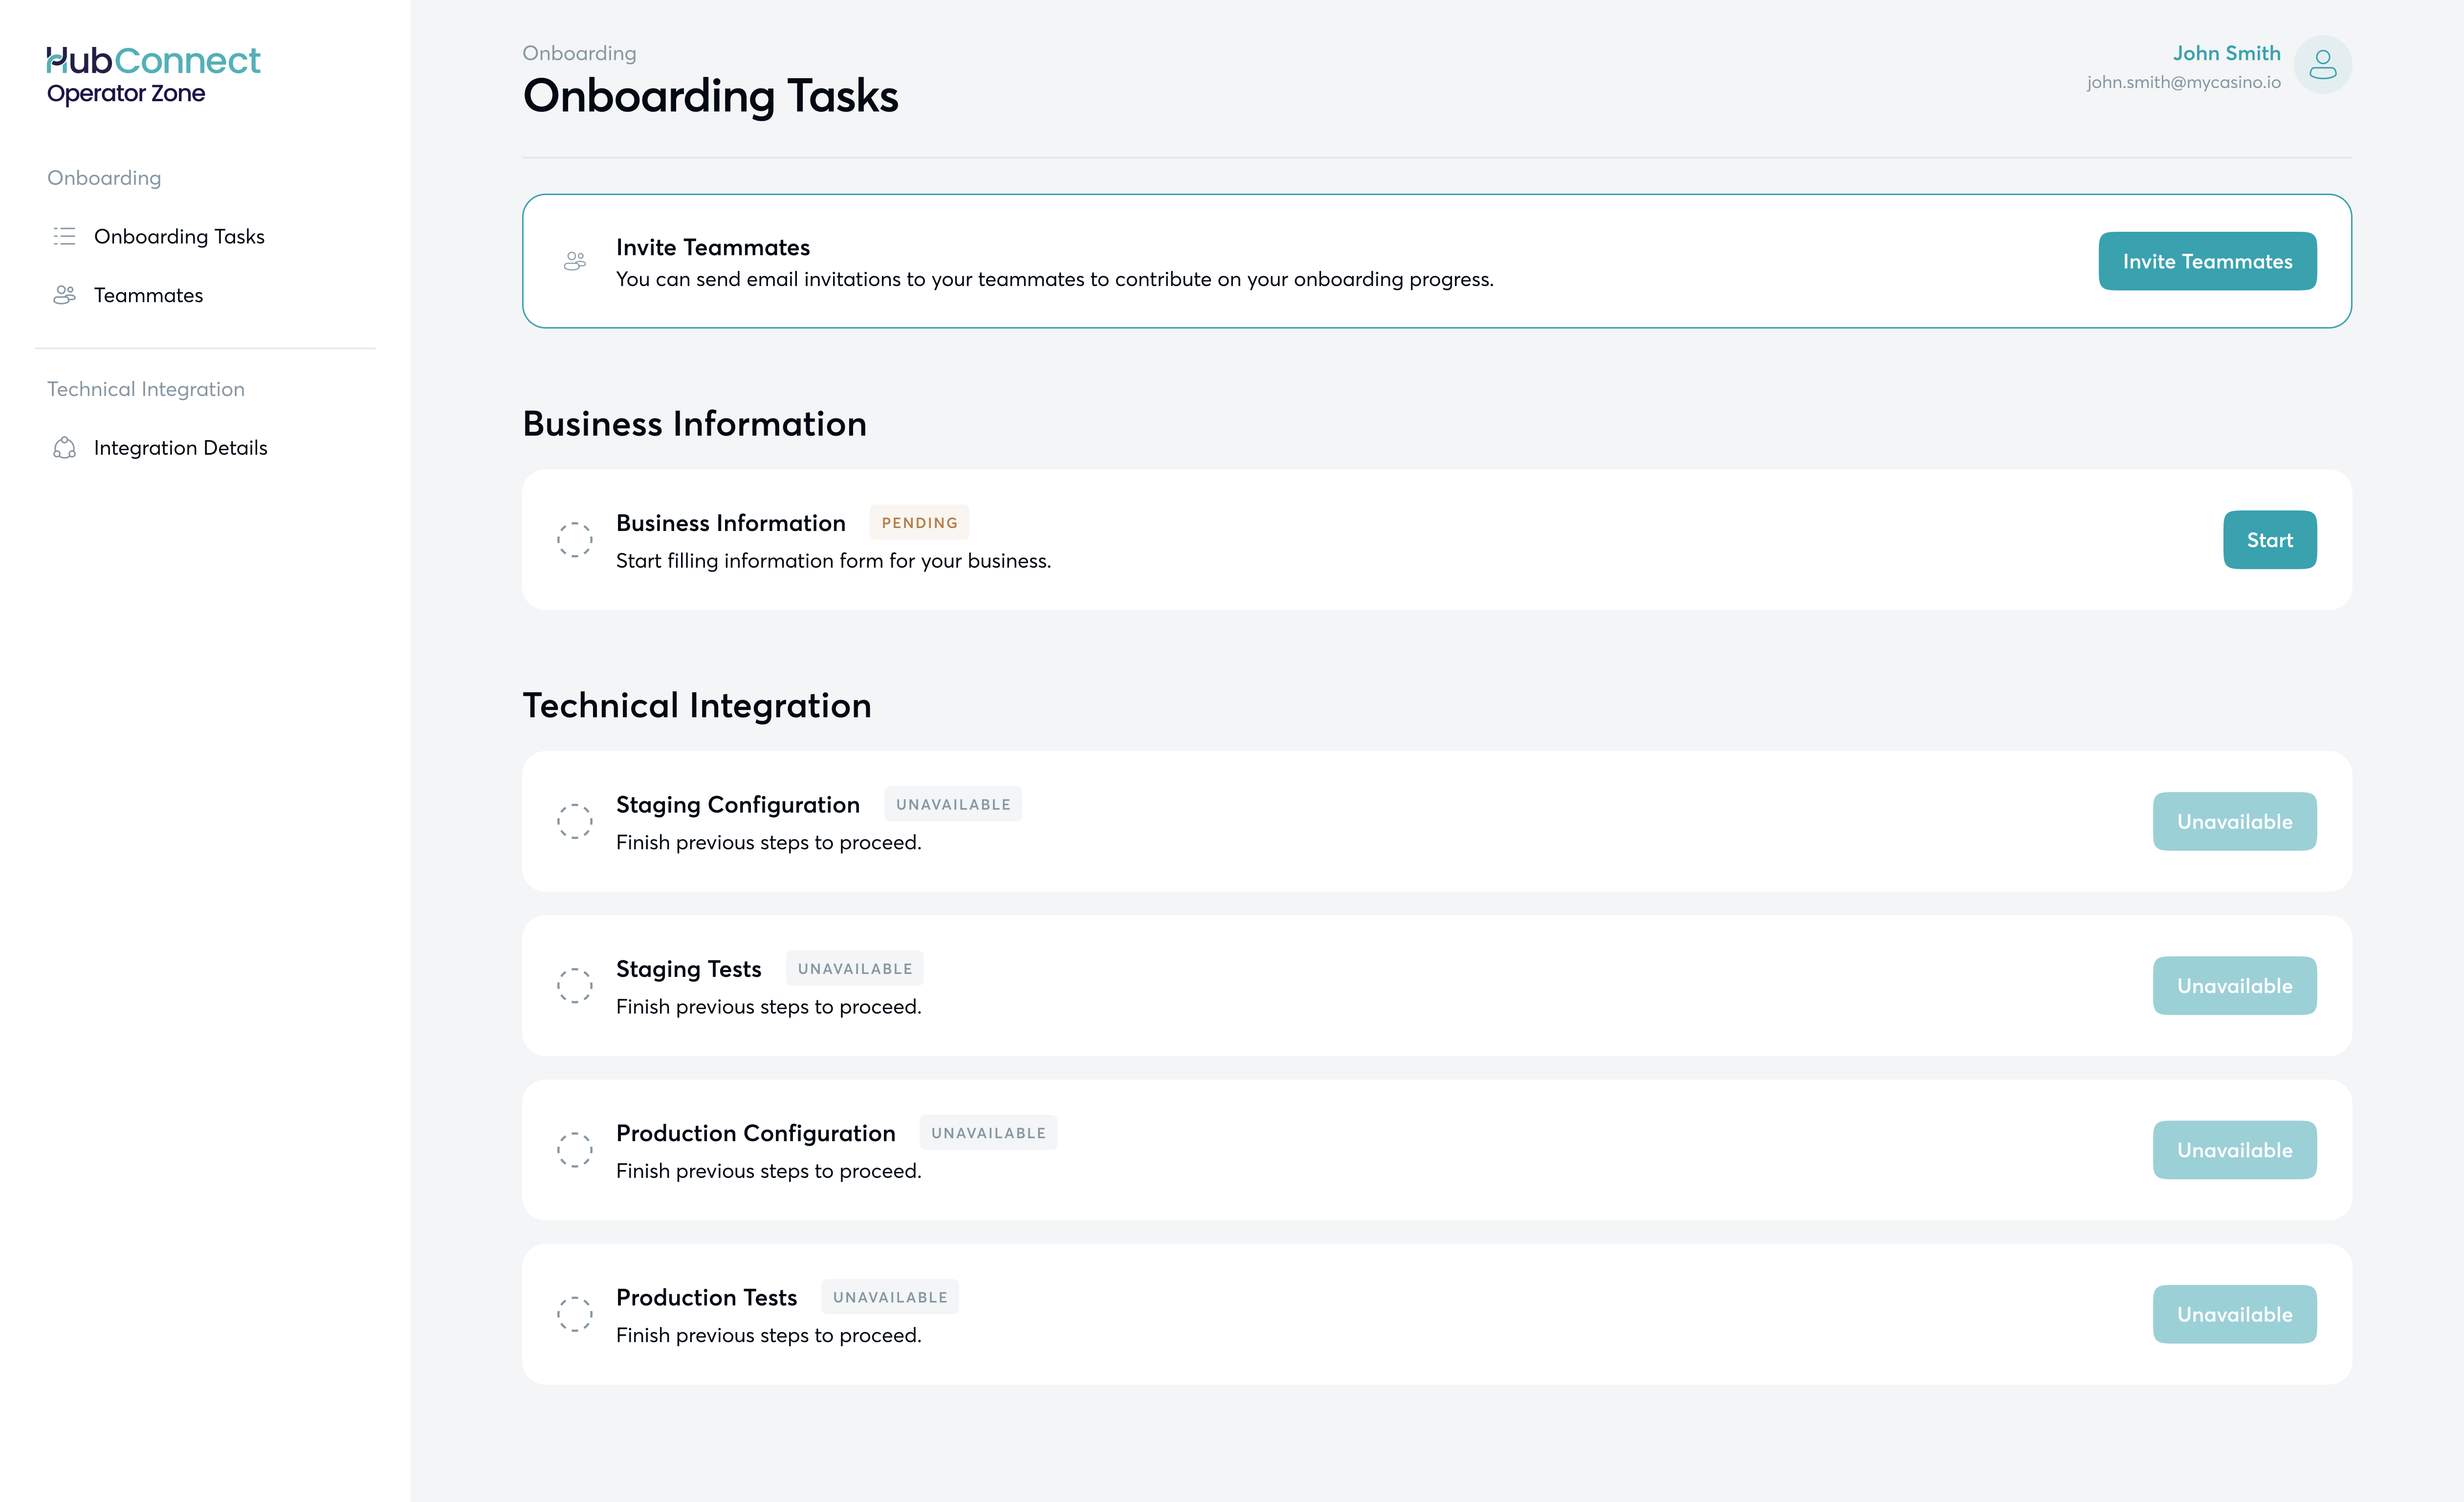
Task: Click the user avatar icon
Action: click(x=2322, y=65)
